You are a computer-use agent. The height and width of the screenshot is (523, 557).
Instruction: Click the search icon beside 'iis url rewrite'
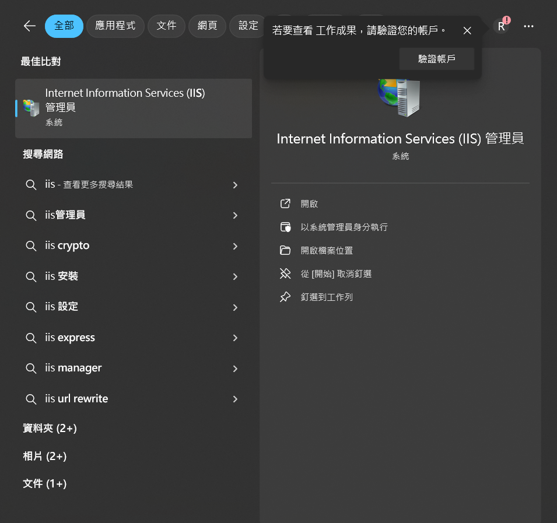(31, 399)
